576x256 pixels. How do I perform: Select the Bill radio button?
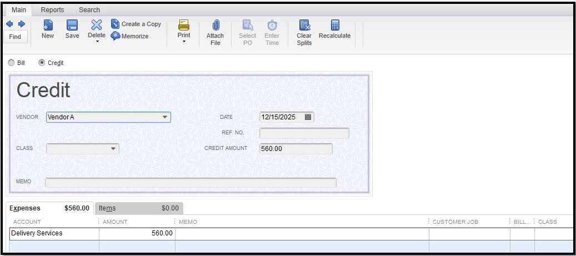pos(11,63)
